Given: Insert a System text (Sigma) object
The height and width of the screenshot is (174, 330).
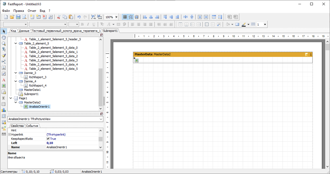Looking at the screenshot, I should click(x=4, y=98).
